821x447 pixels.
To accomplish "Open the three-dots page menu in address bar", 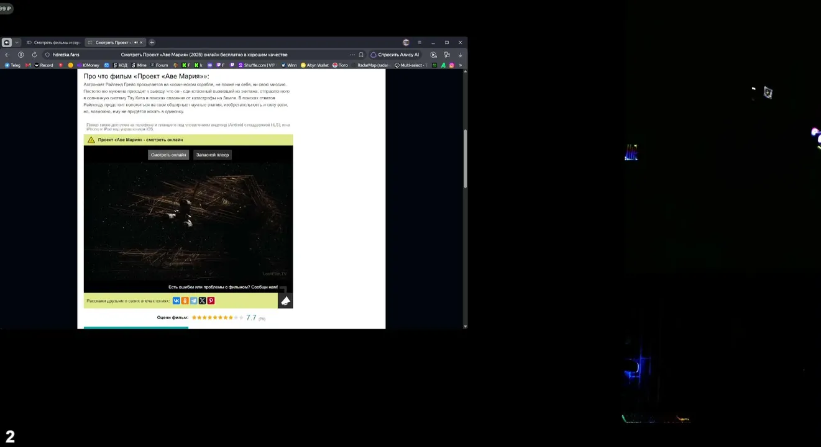I will (352, 55).
